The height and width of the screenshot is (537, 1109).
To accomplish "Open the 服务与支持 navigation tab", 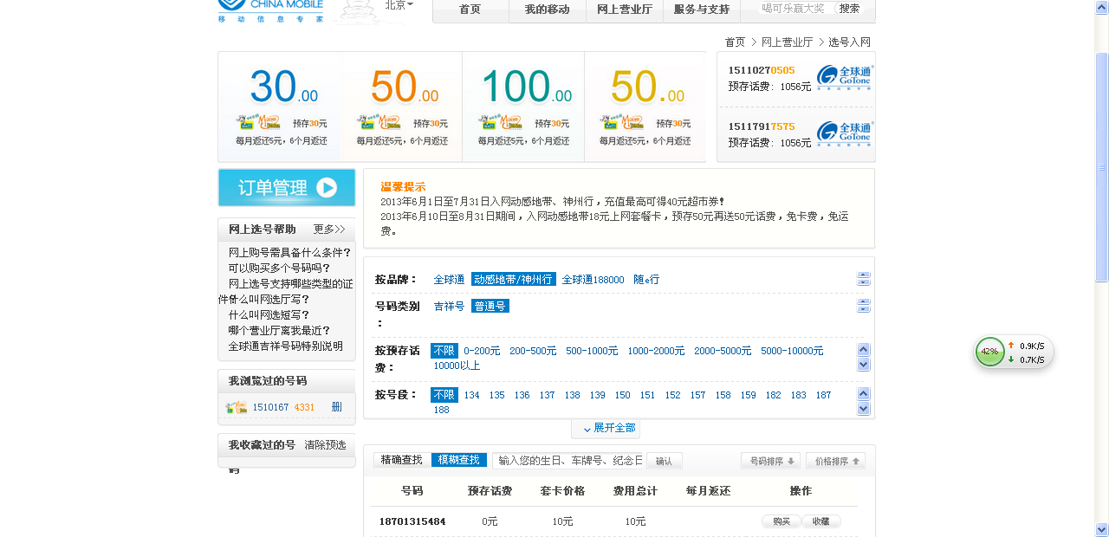I will click(701, 10).
